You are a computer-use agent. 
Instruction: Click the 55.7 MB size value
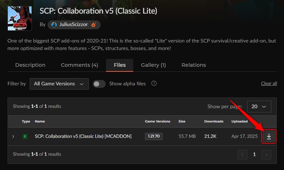(187, 136)
